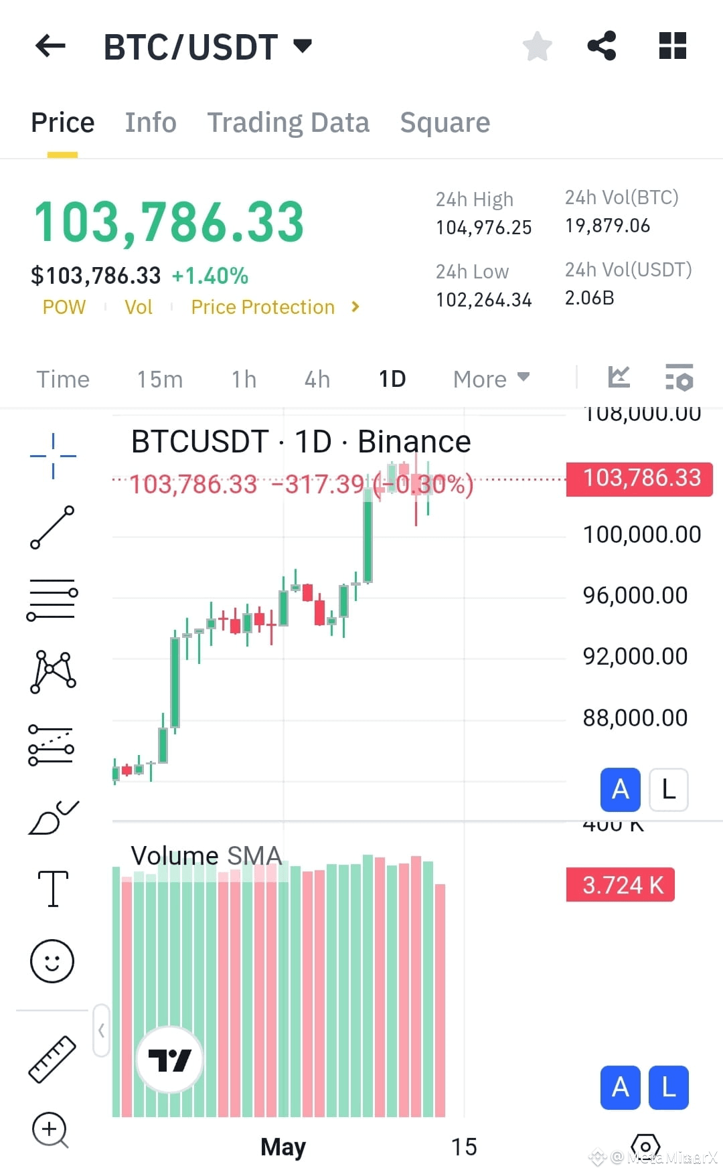
Task: Select the 1D chart interval
Action: tap(392, 380)
